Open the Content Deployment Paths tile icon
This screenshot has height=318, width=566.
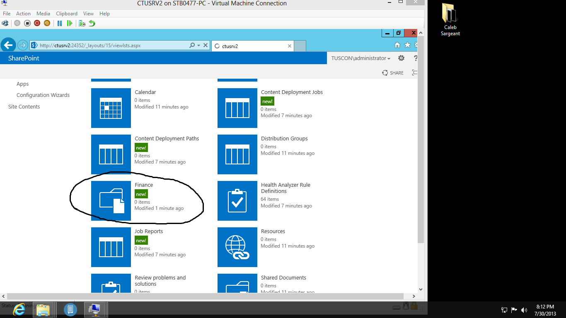111,154
